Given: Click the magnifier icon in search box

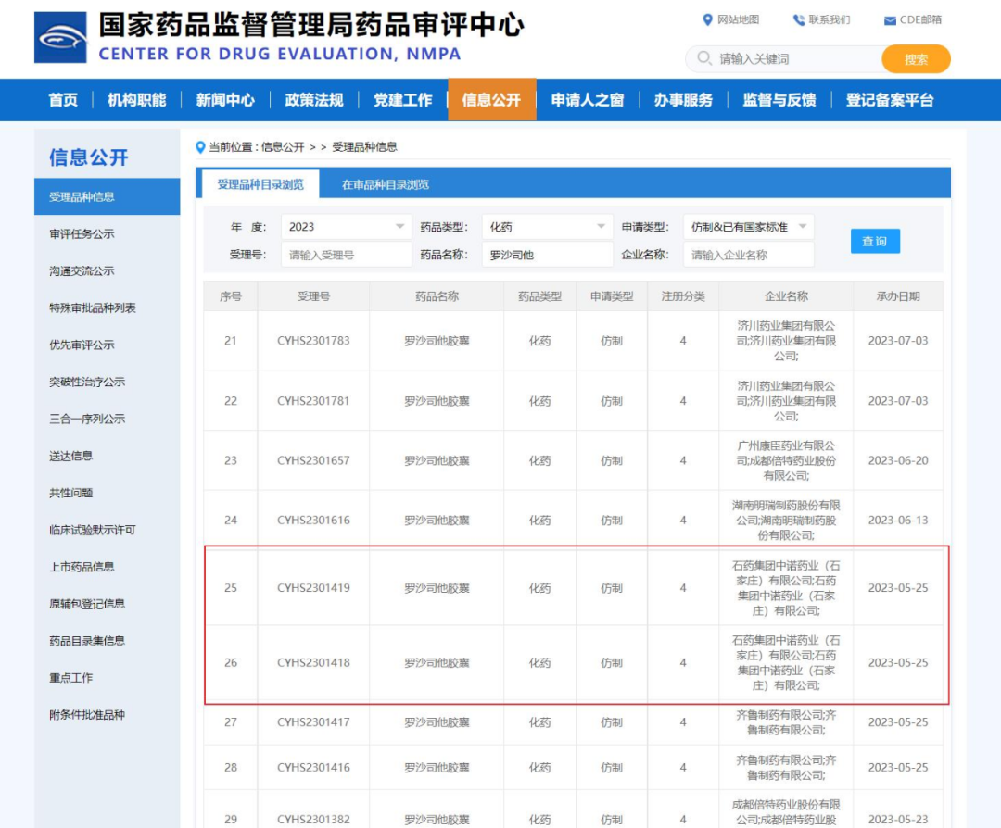Looking at the screenshot, I should (x=703, y=57).
